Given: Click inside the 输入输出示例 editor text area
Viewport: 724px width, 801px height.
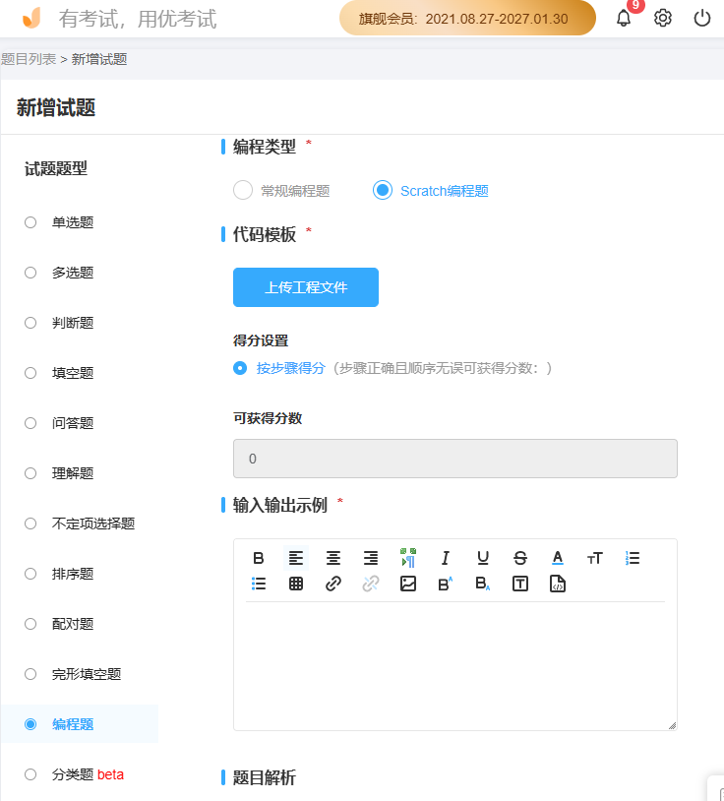Looking at the screenshot, I should point(454,664).
